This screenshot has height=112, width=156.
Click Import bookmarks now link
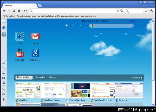85,16
